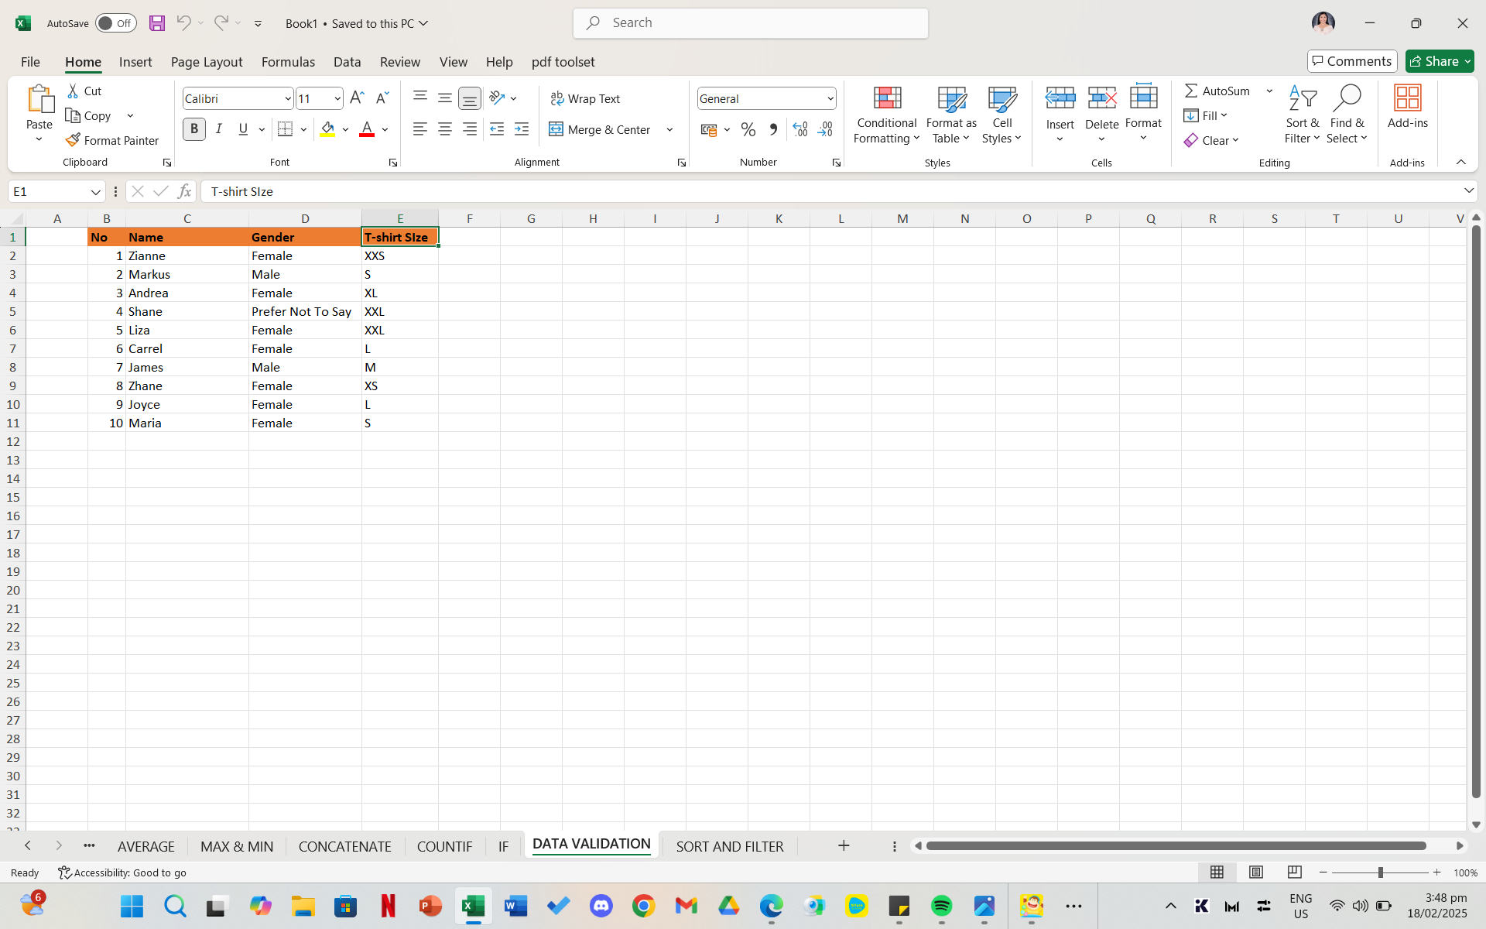
Task: Add a new sheet with plus button
Action: click(x=844, y=845)
